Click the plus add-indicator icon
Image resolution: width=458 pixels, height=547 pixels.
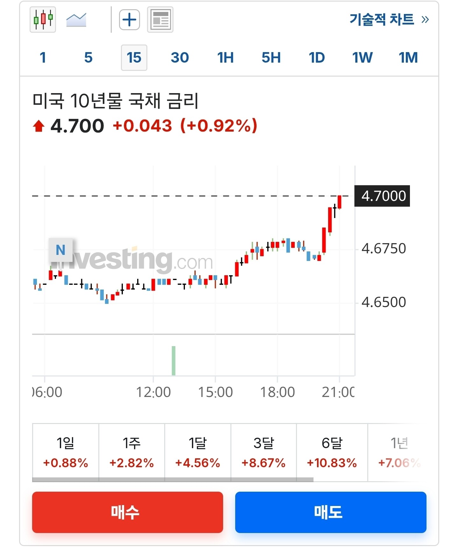[130, 20]
